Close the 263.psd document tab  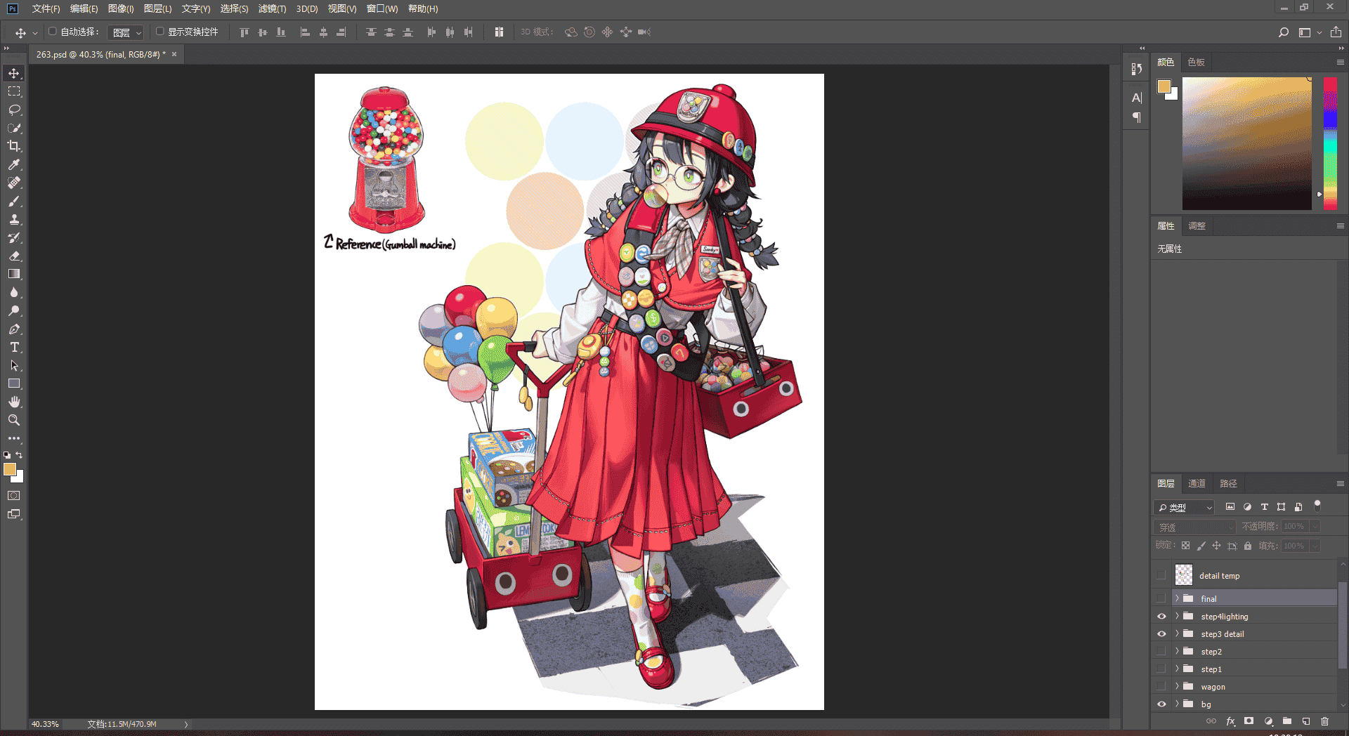point(174,54)
